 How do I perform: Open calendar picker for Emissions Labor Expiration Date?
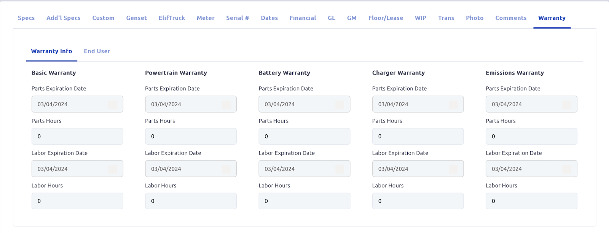(566, 169)
